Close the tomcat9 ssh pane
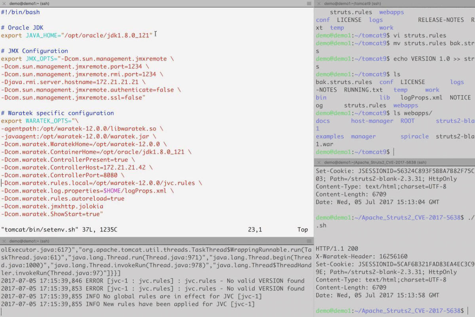The height and width of the screenshot is (317, 475). click(x=319, y=3)
